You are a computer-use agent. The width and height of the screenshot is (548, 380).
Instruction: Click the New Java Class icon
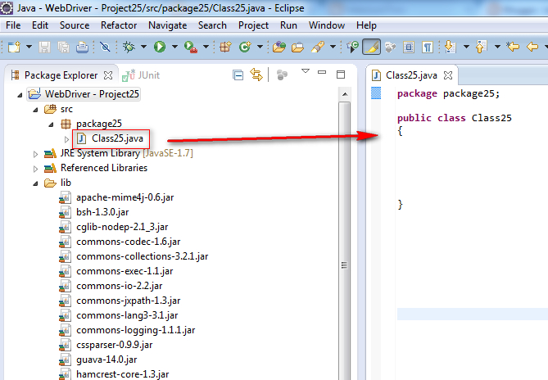pyautogui.click(x=245, y=47)
